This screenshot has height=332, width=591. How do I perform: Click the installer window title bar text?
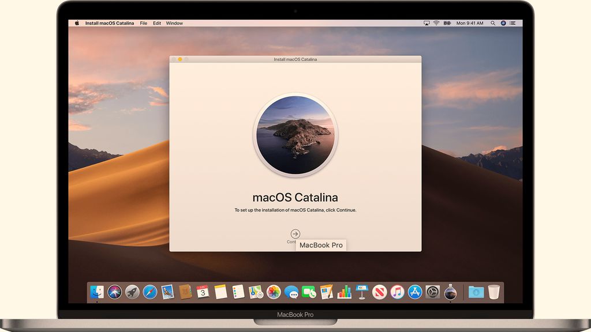pos(295,59)
